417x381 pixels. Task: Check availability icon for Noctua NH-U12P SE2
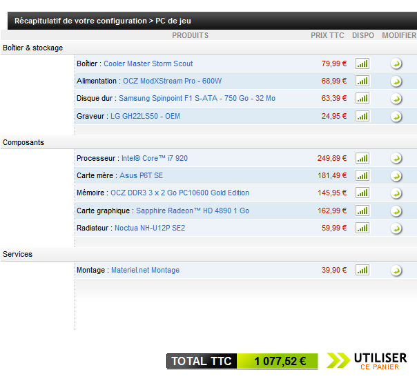coord(362,228)
